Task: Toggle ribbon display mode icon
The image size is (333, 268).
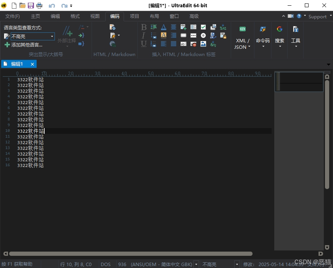Action: pyautogui.click(x=291, y=16)
